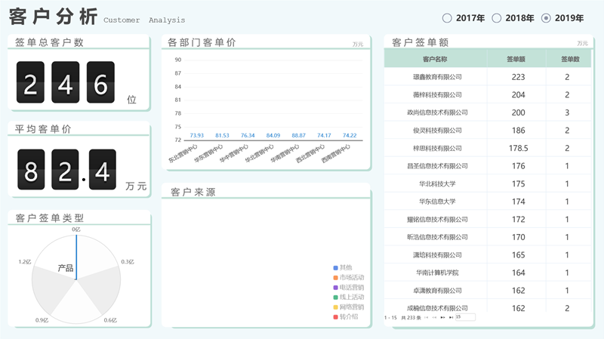Toggle the 其他 legend color marker
The height and width of the screenshot is (339, 604).
(x=335, y=268)
